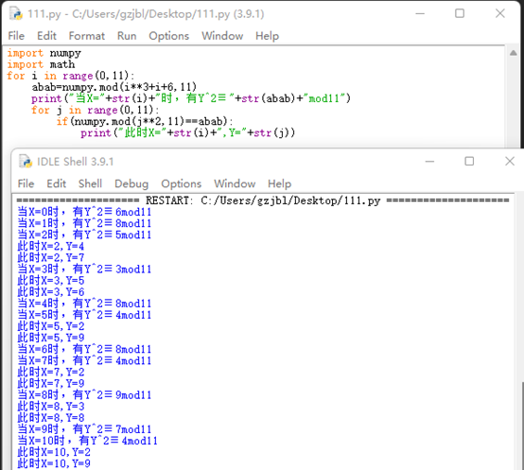Open Window menu in 111.py editor window
This screenshot has height=470, width=524.
coord(222,36)
